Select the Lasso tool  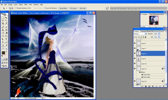[x=3, y=20]
